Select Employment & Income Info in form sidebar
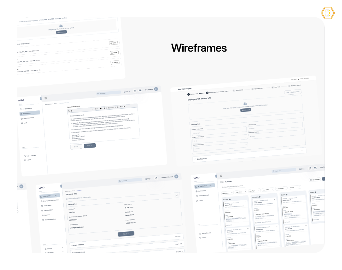342x270 pixels. click(x=51, y=200)
